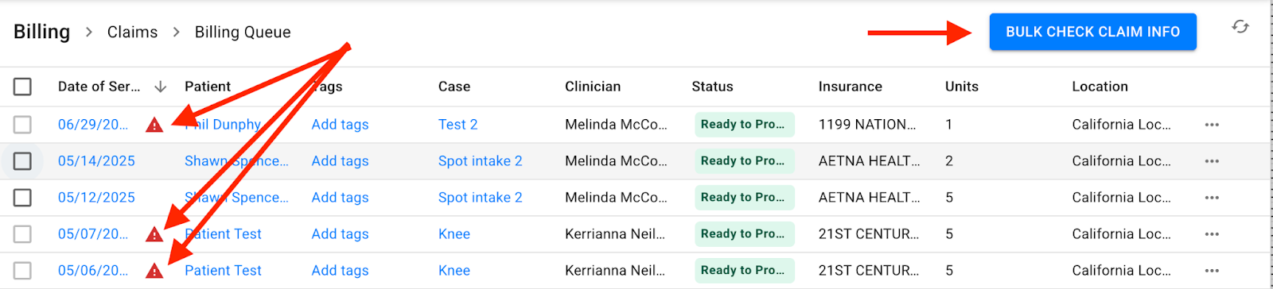Click warning triangle on 05/06 Patient Test row
This screenshot has width=1273, height=289.
pyautogui.click(x=154, y=271)
